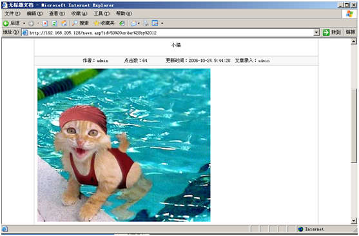Click the address bar URL field

171,33
